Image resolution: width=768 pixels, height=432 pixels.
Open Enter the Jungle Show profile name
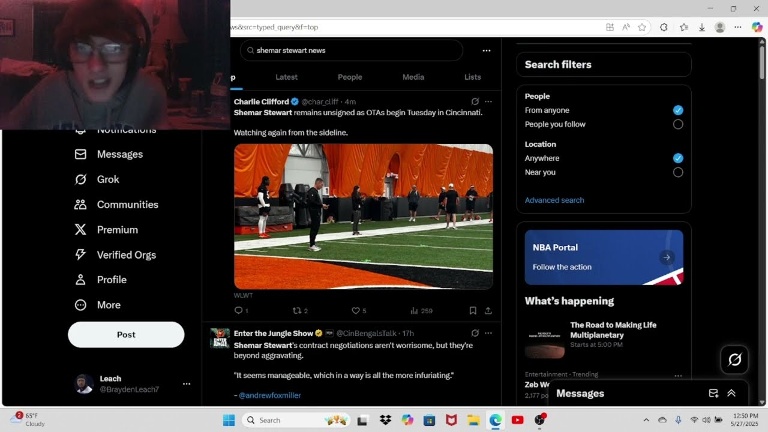tap(274, 333)
